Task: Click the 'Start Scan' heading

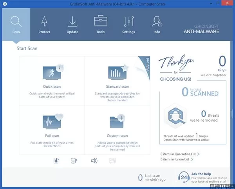Action: (x=27, y=49)
